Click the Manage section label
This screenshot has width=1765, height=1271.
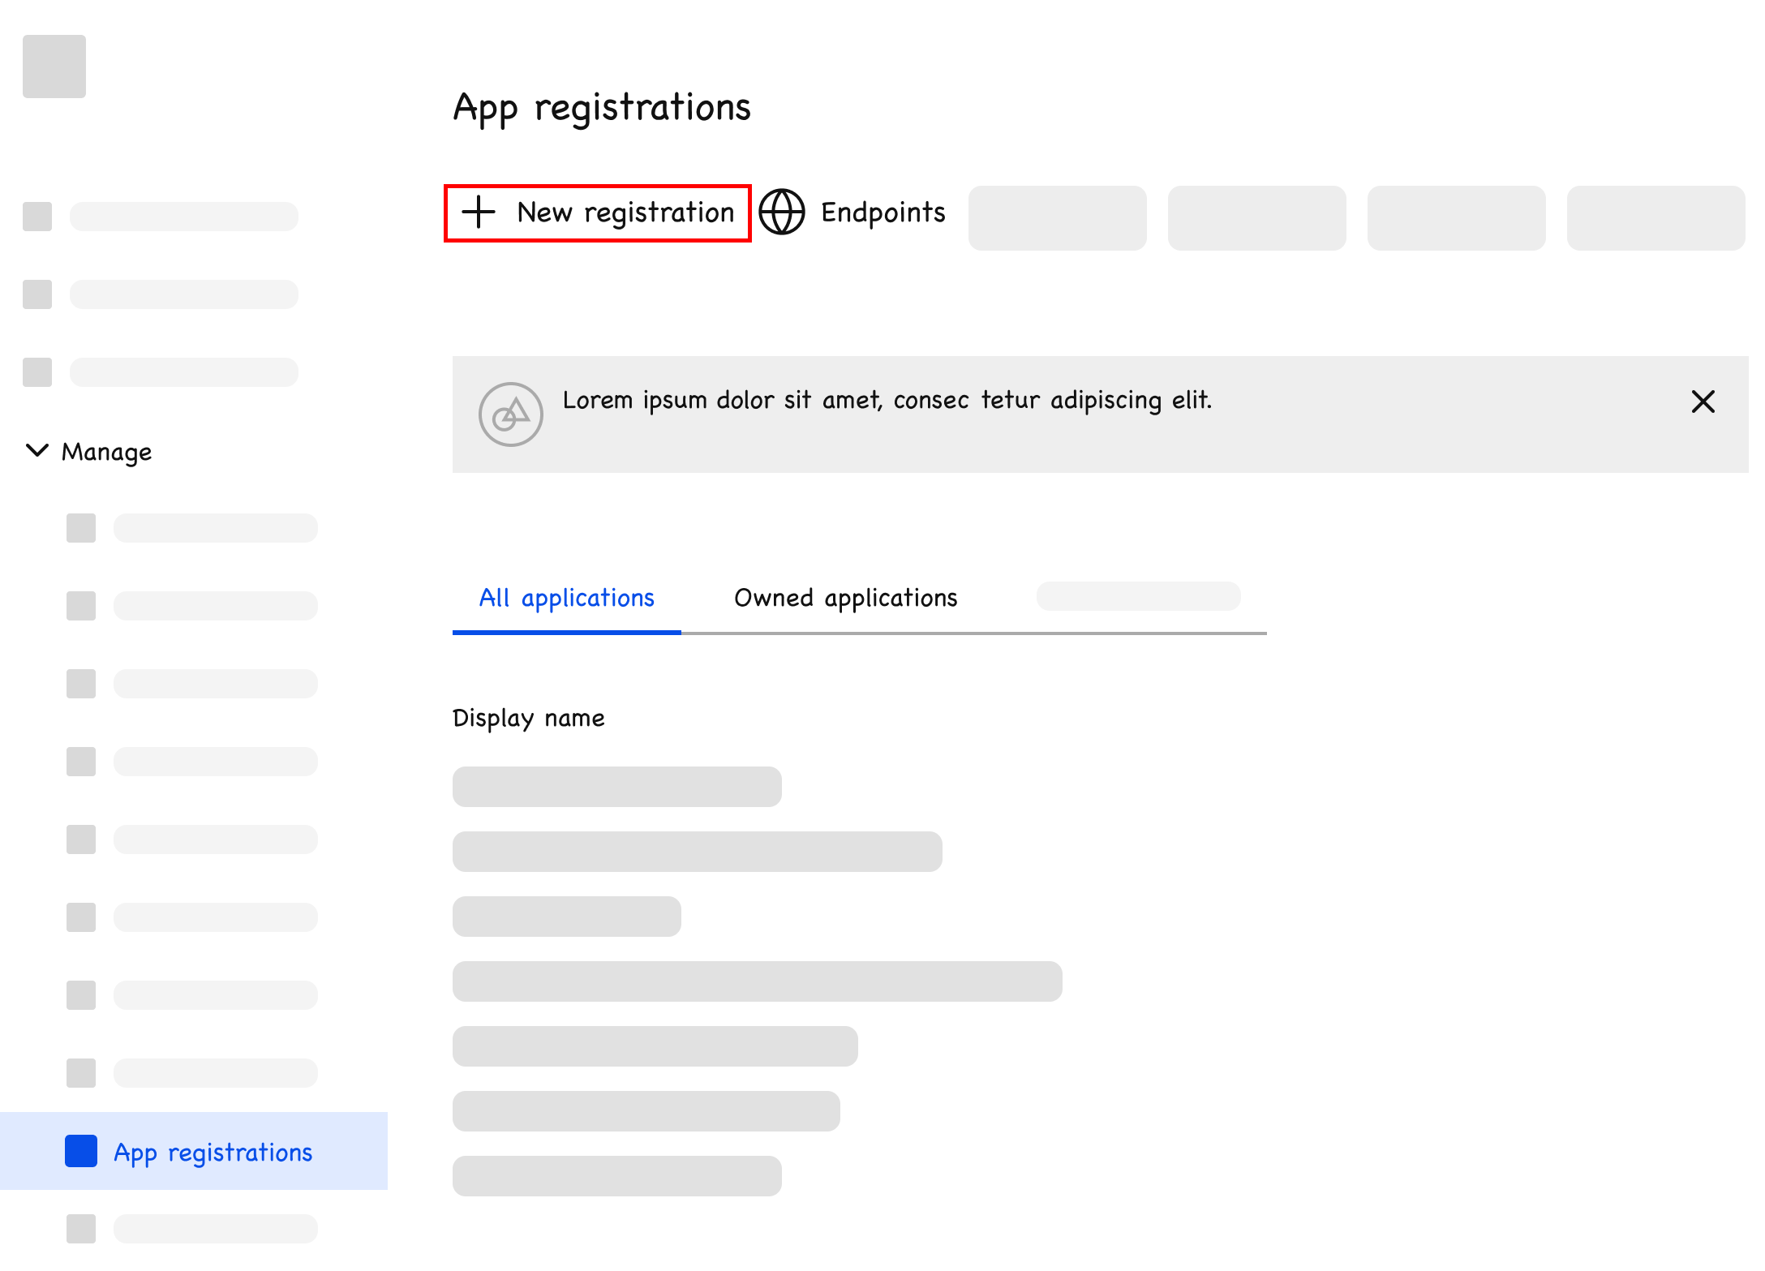[x=106, y=452]
